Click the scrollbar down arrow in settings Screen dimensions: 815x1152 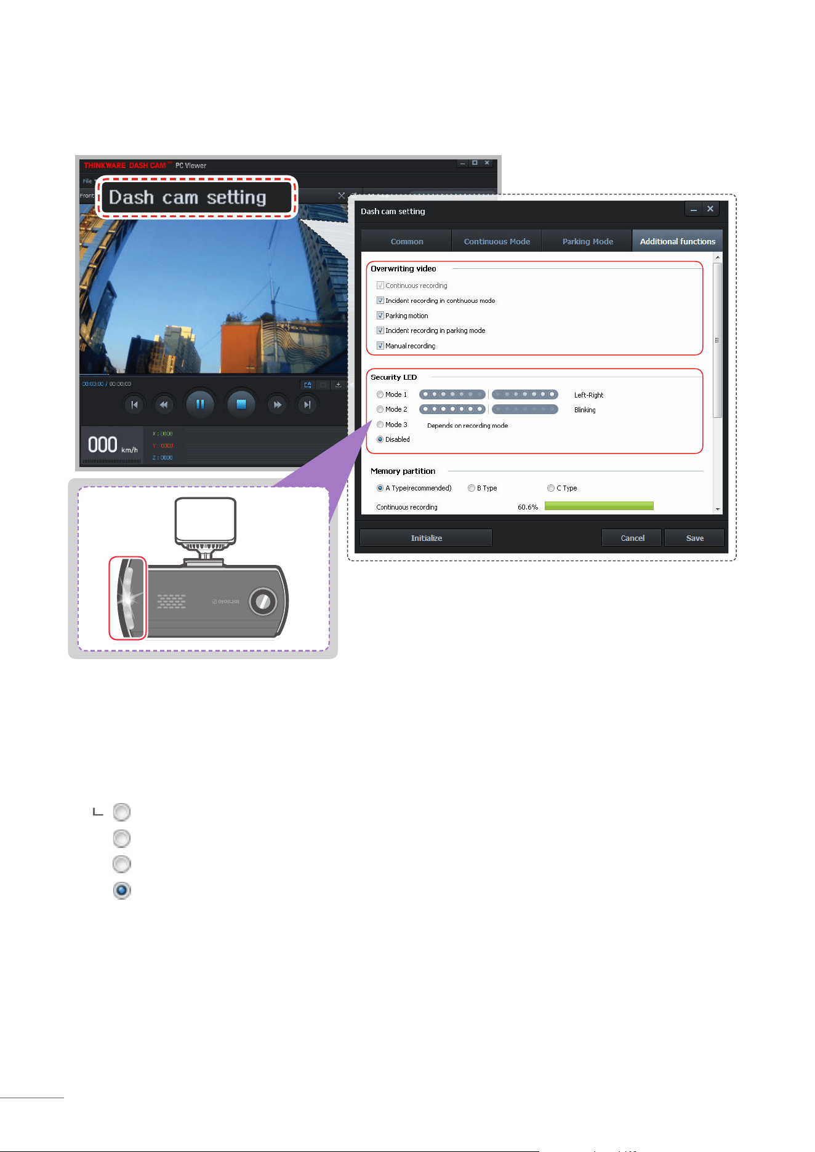click(718, 510)
